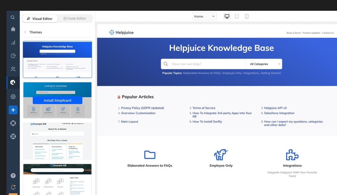
Task: Open the users icon in the sidebar
Action: (x=13, y=69)
